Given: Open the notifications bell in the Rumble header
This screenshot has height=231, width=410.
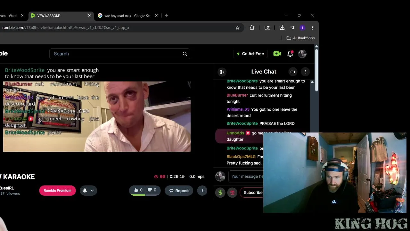Looking at the screenshot, I should tap(290, 54).
